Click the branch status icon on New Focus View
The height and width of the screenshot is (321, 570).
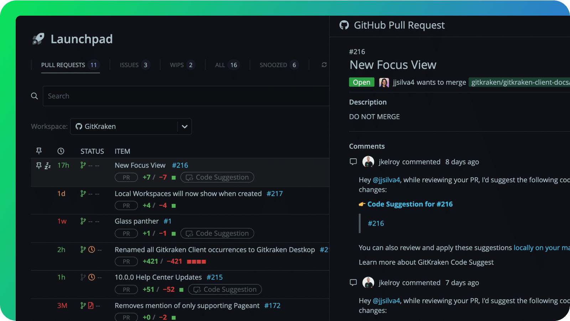83,165
